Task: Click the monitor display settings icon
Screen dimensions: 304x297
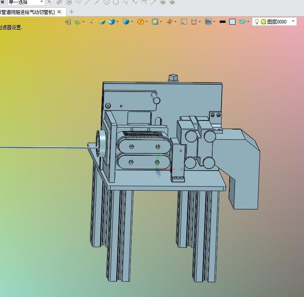Action: (x=208, y=22)
